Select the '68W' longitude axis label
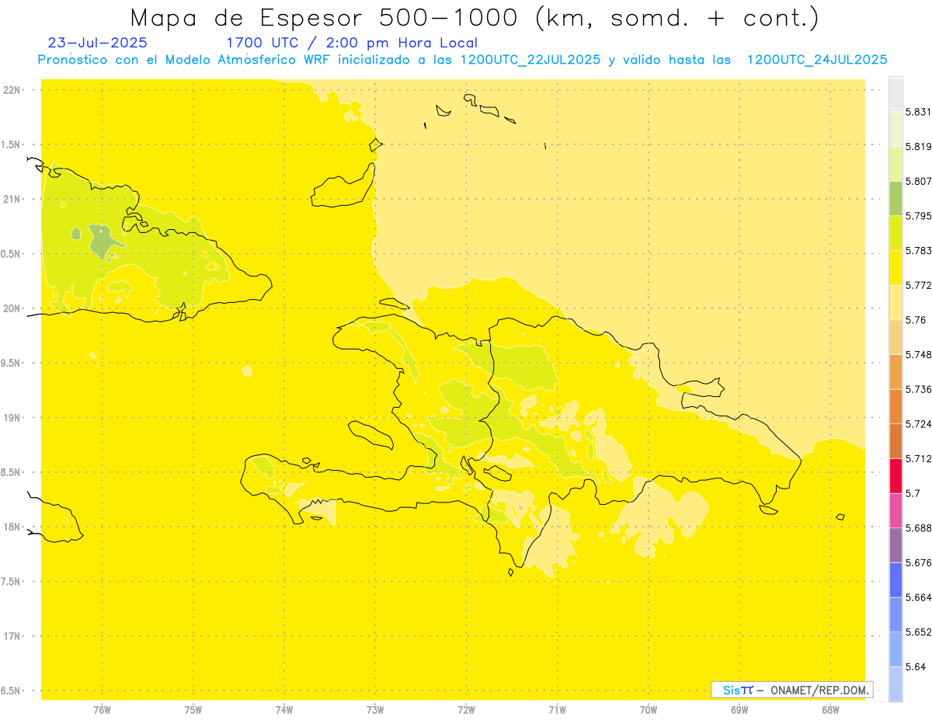Viewport: 932px width, 720px height. [830, 710]
